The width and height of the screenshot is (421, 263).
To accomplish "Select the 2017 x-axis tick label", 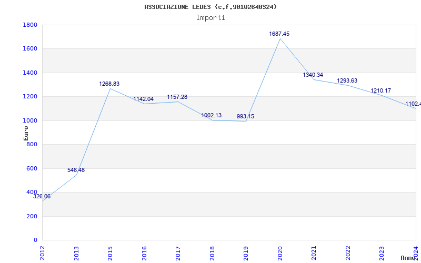I will click(x=178, y=253).
